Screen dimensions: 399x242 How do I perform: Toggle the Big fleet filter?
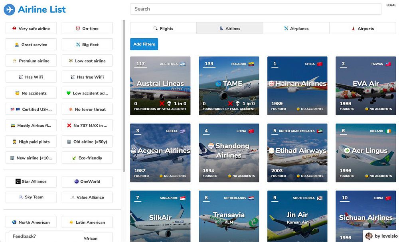[x=87, y=45]
